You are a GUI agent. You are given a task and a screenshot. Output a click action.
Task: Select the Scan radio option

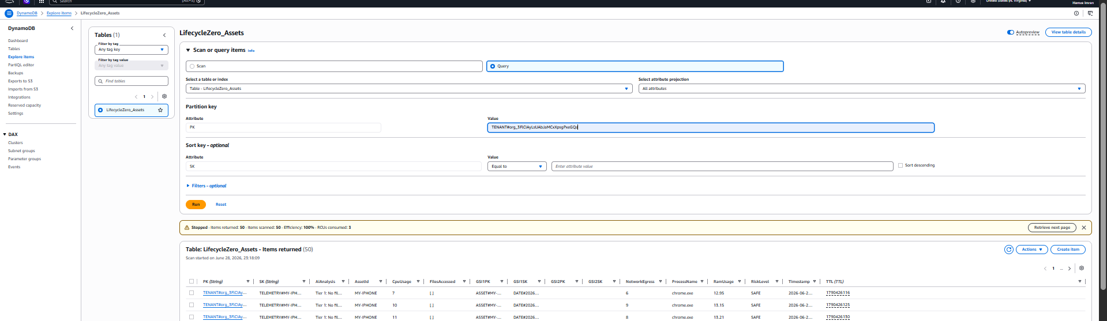point(192,66)
